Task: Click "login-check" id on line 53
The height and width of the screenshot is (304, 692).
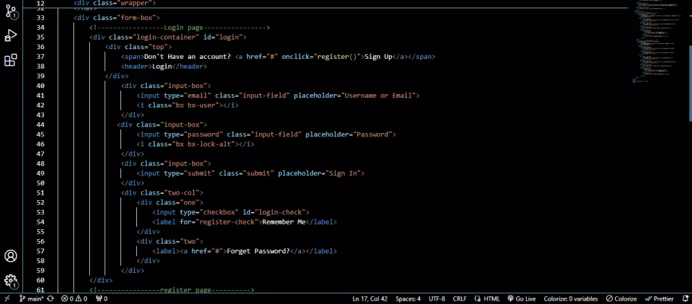Action: pyautogui.click(x=280, y=212)
